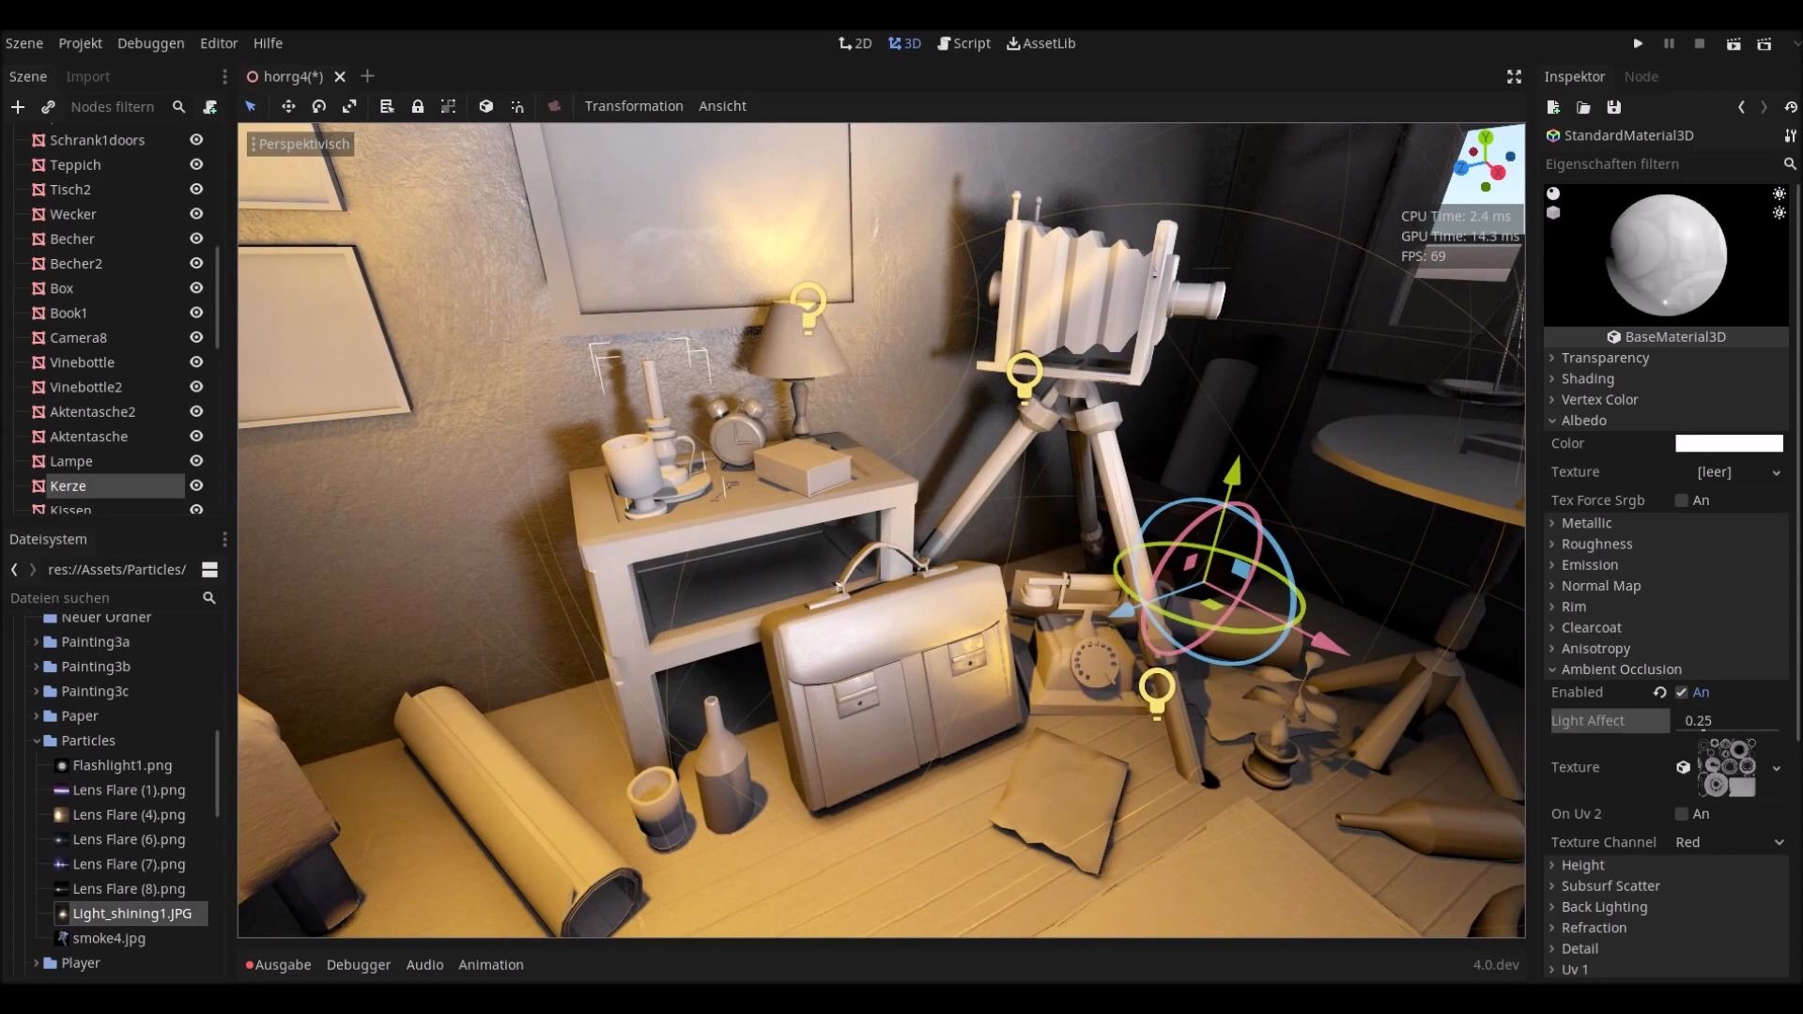The height and width of the screenshot is (1014, 1803).
Task: Select the Move tool in the 3D toolbar
Action: tap(287, 106)
